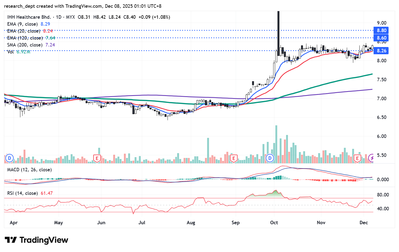Click the TradingView logo at bottom
Viewport: 399px width, 252px height.
tap(36, 240)
